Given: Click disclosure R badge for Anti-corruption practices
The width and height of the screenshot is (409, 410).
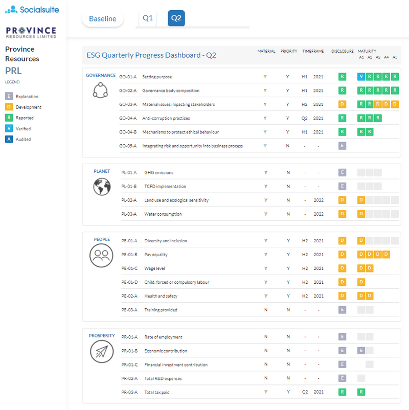Looking at the screenshot, I should [342, 118].
